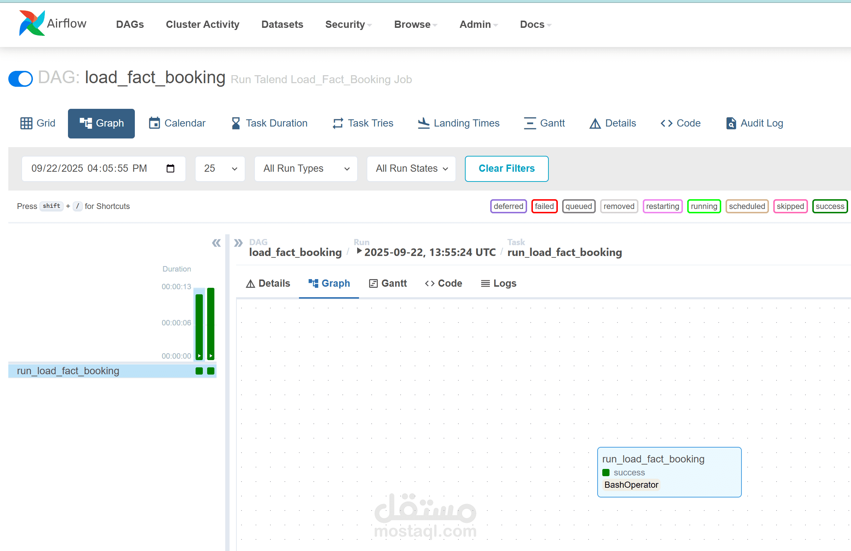Click the Clear Filters button

tap(506, 168)
